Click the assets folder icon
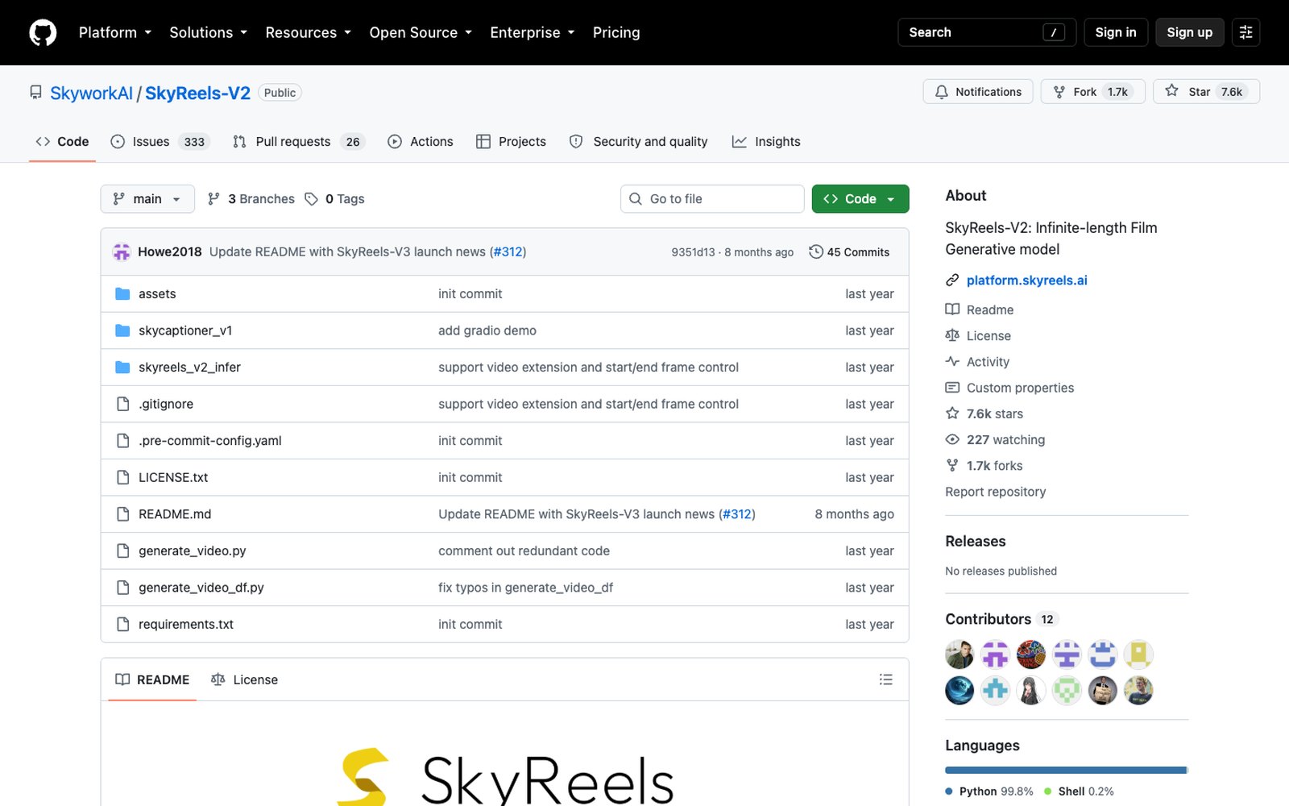This screenshot has width=1289, height=806. coord(122,293)
